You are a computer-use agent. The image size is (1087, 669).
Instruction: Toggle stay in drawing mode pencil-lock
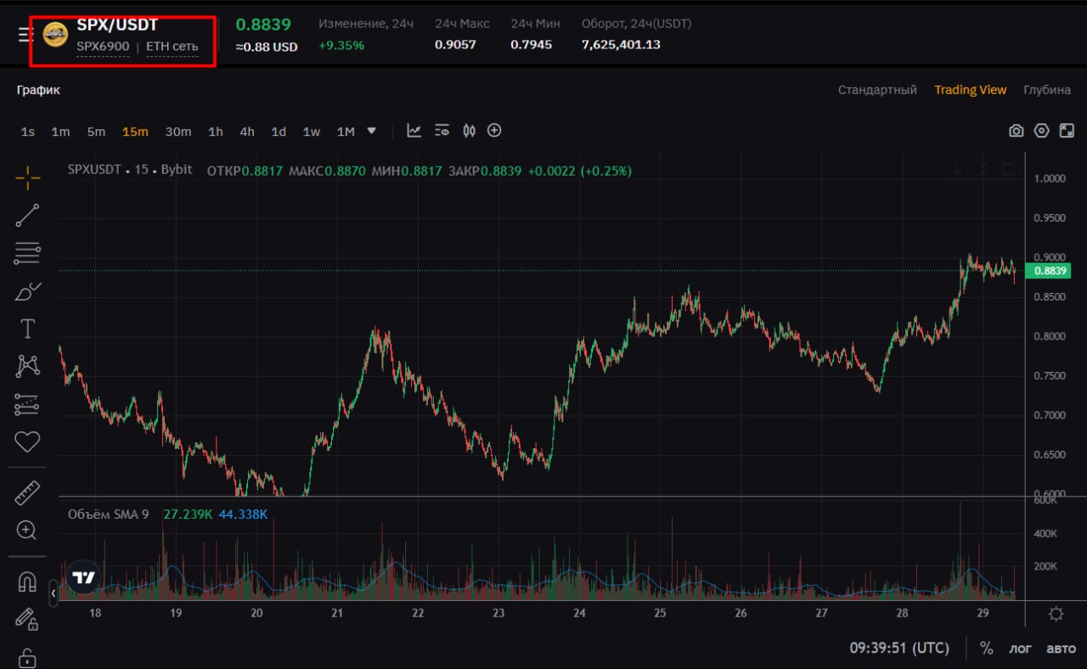click(27, 620)
